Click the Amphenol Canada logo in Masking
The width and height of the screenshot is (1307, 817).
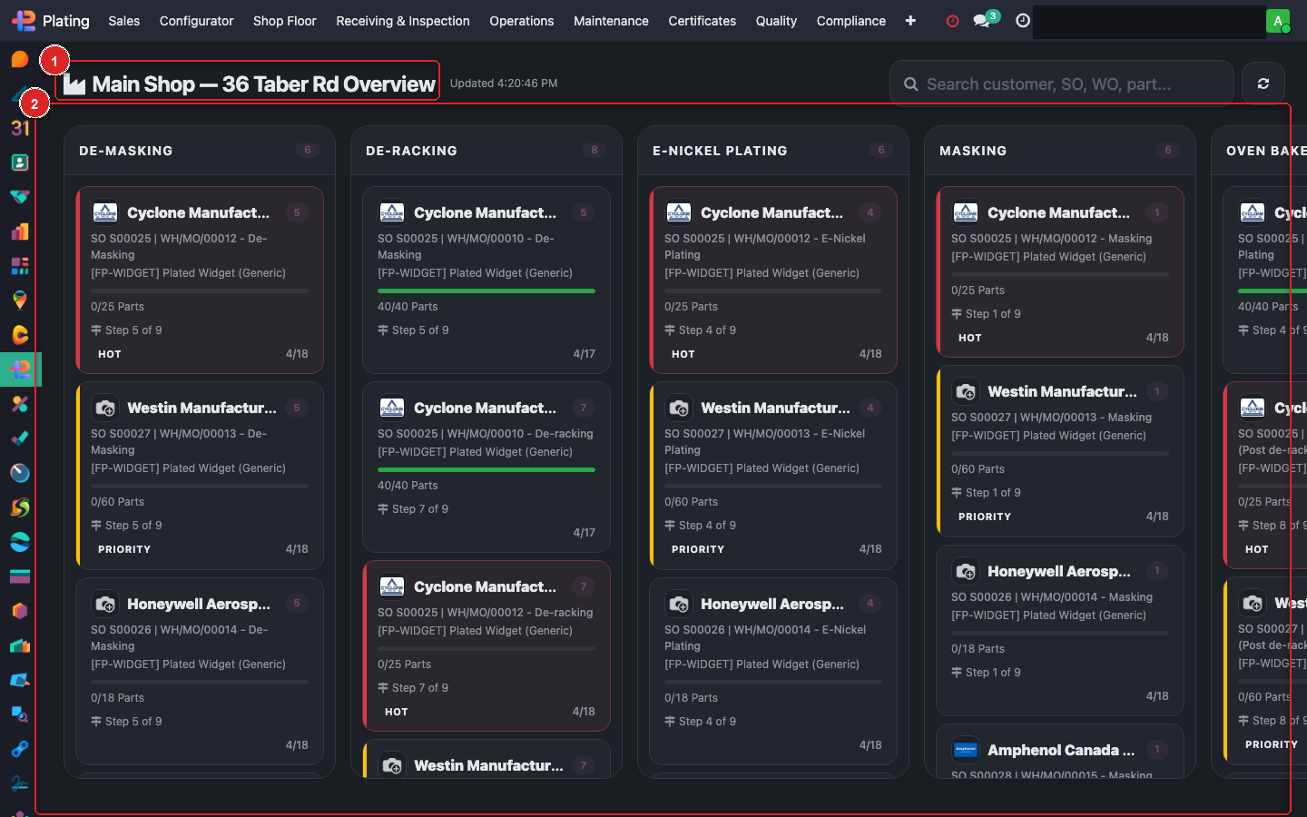tap(966, 750)
